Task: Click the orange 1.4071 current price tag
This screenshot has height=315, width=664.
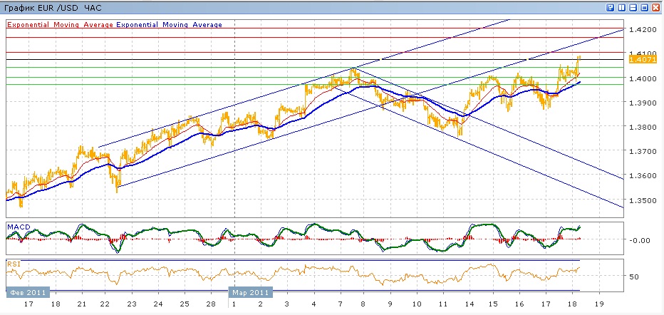Action: 638,61
